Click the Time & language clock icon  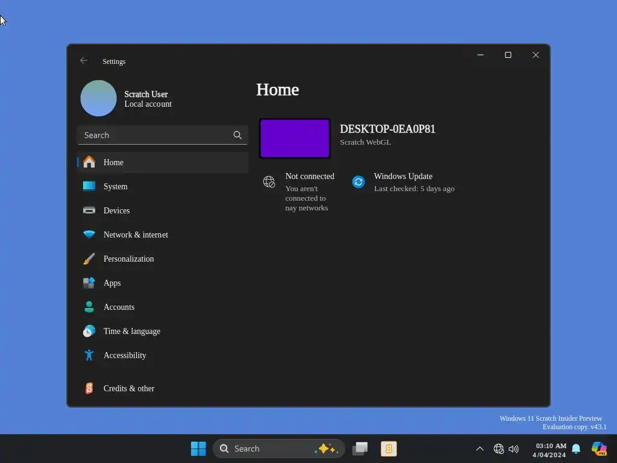89,331
